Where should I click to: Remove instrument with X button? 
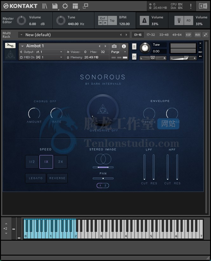click(x=200, y=43)
